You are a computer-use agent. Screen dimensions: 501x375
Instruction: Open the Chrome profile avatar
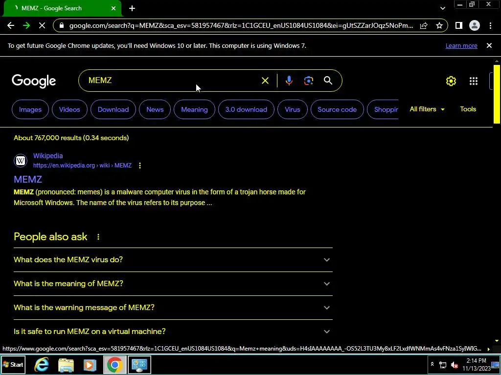click(475, 25)
